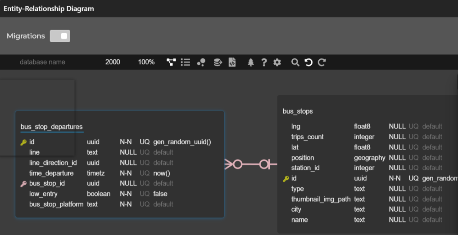
Task: Click the redo arrow icon
Action: coord(322,62)
